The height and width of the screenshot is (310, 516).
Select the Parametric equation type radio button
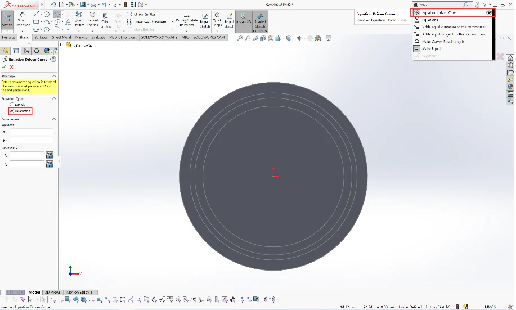click(12, 111)
